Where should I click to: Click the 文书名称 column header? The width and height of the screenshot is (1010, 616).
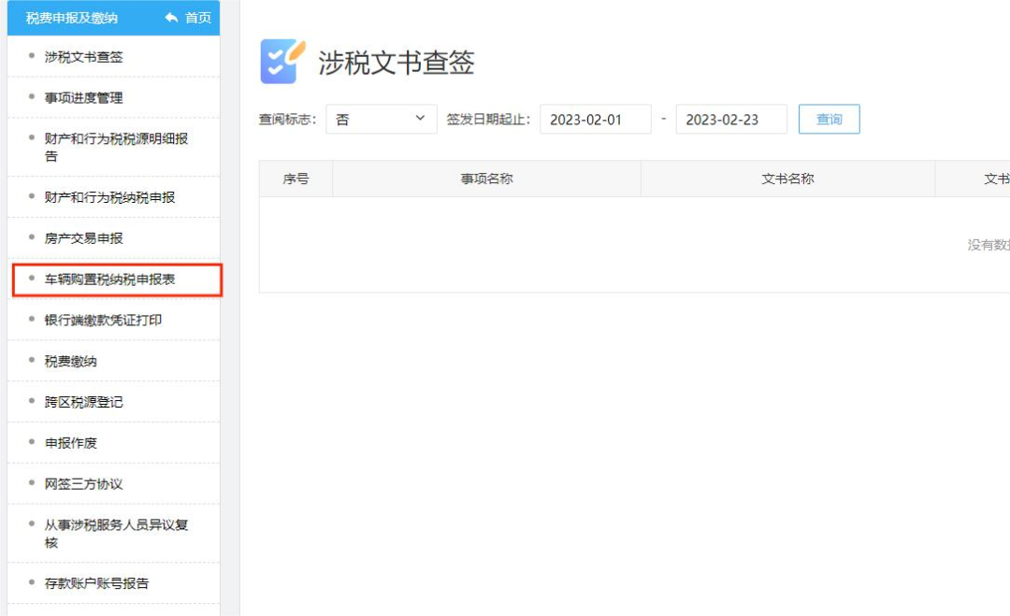click(787, 179)
